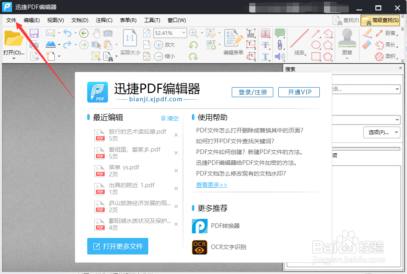This screenshot has width=407, height=274.
Task: Click the 图章 stamp tool
Action: [347, 42]
